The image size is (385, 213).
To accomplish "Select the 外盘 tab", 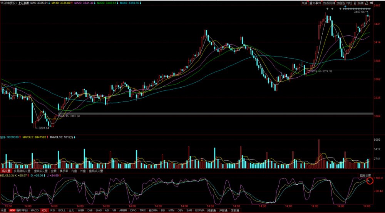I will [x=83, y=171].
